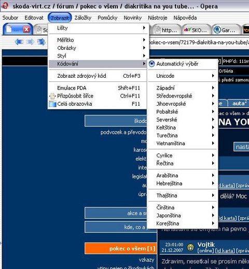Click the back navigation arrow

click(x=19, y=42)
